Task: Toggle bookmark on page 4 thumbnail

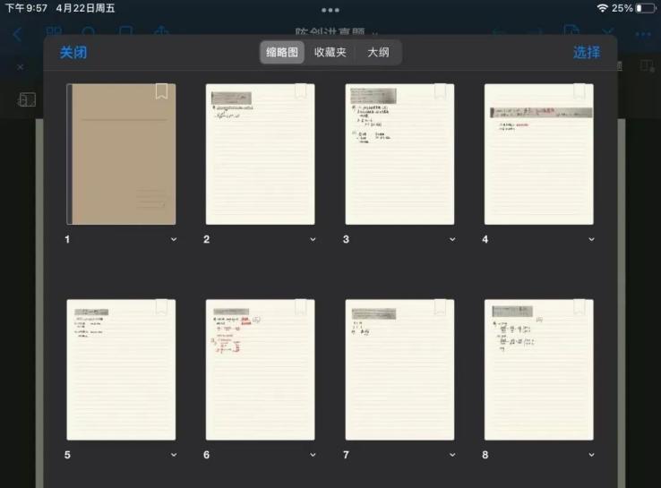Action: point(579,91)
